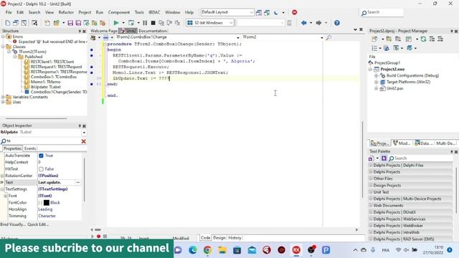Click Expand all icon in Project Manager toolbar

click(x=432, y=39)
